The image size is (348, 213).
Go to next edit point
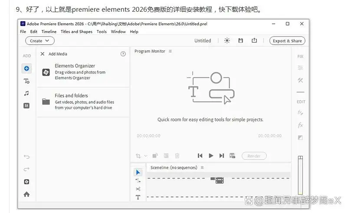221,156
